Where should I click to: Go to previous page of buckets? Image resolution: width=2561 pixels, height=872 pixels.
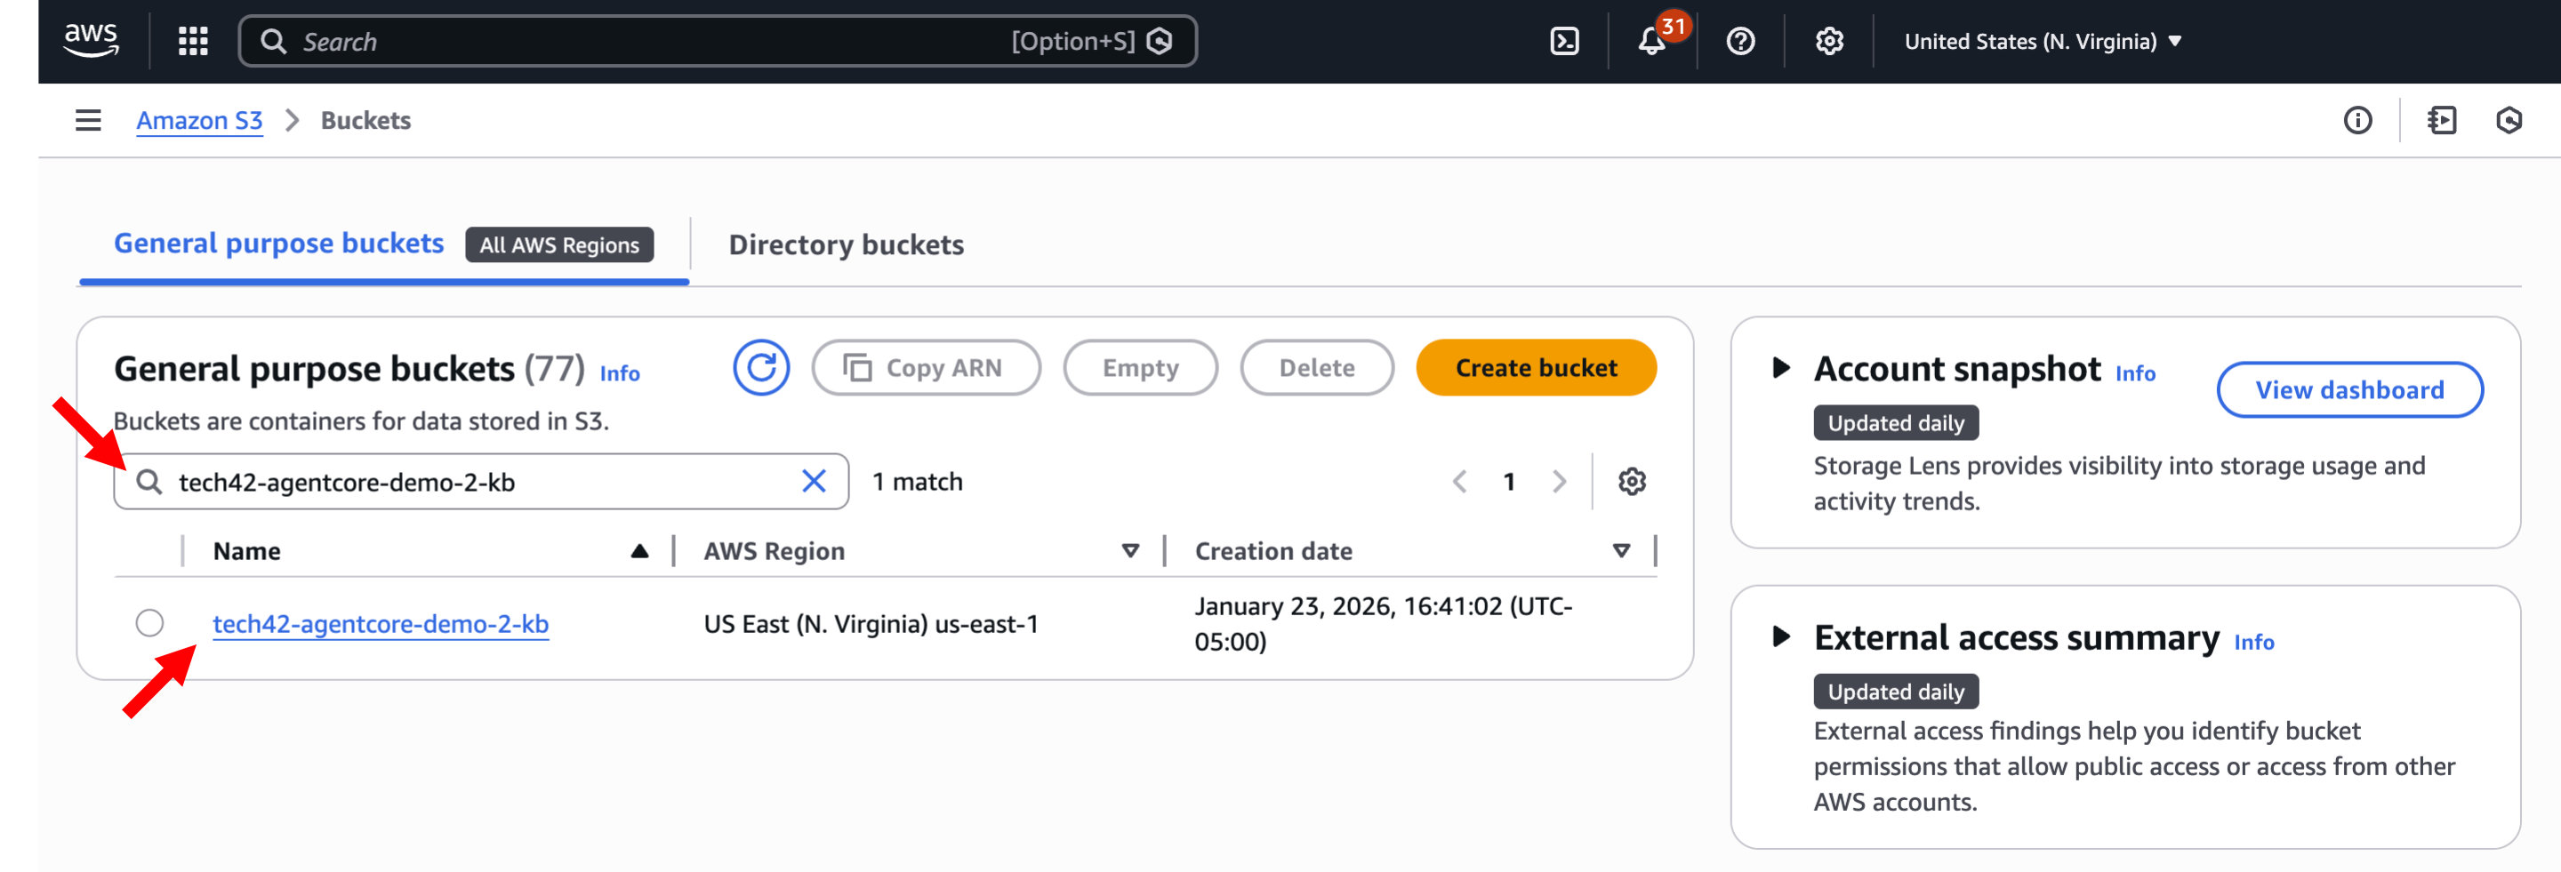click(x=1459, y=481)
